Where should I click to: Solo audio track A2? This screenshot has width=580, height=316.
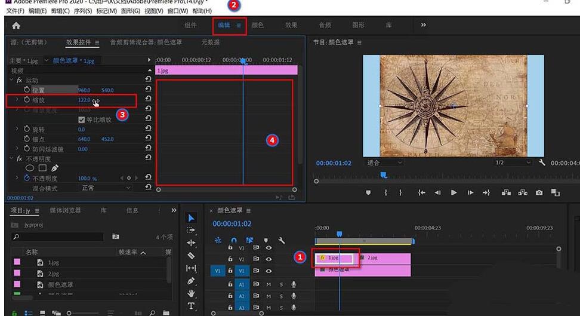click(281, 296)
